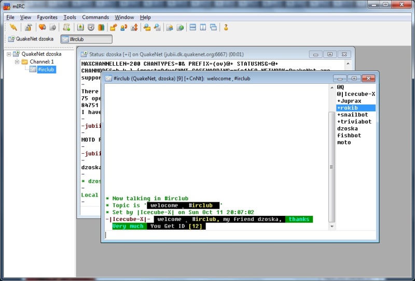Select @Q in the nick list
415x281 pixels.
356,87
